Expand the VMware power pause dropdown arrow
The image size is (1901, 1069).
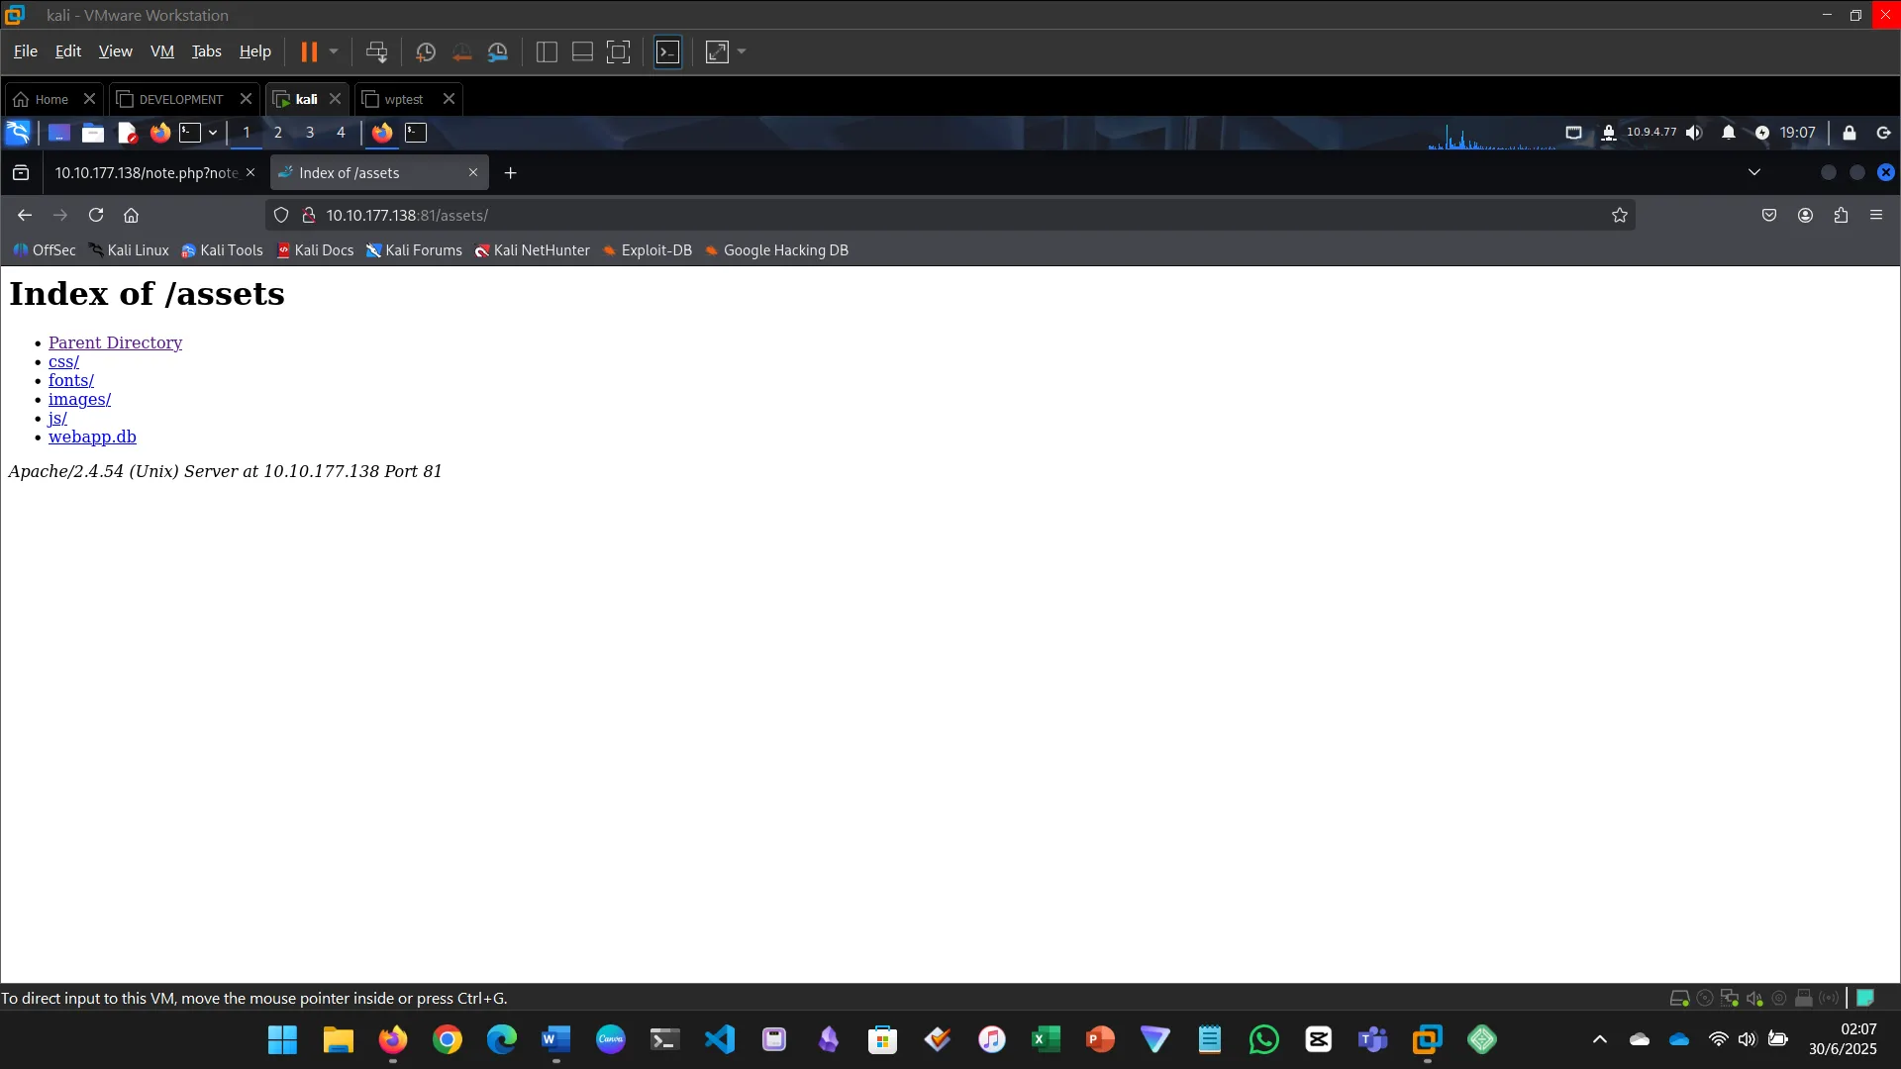coord(334,51)
